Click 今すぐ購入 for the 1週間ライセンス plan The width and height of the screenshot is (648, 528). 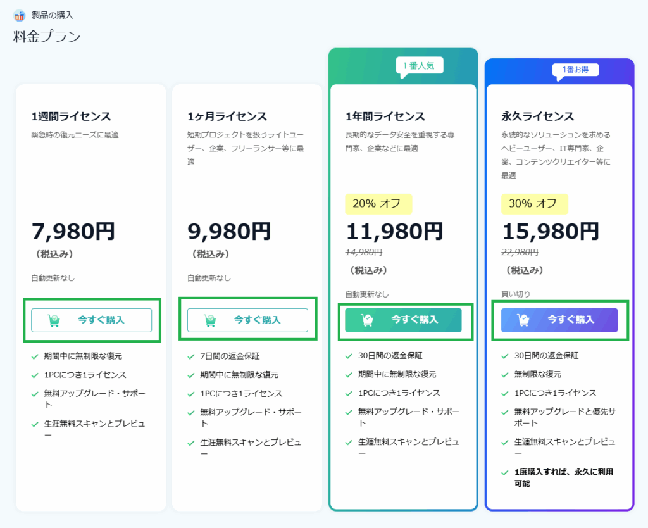(90, 320)
